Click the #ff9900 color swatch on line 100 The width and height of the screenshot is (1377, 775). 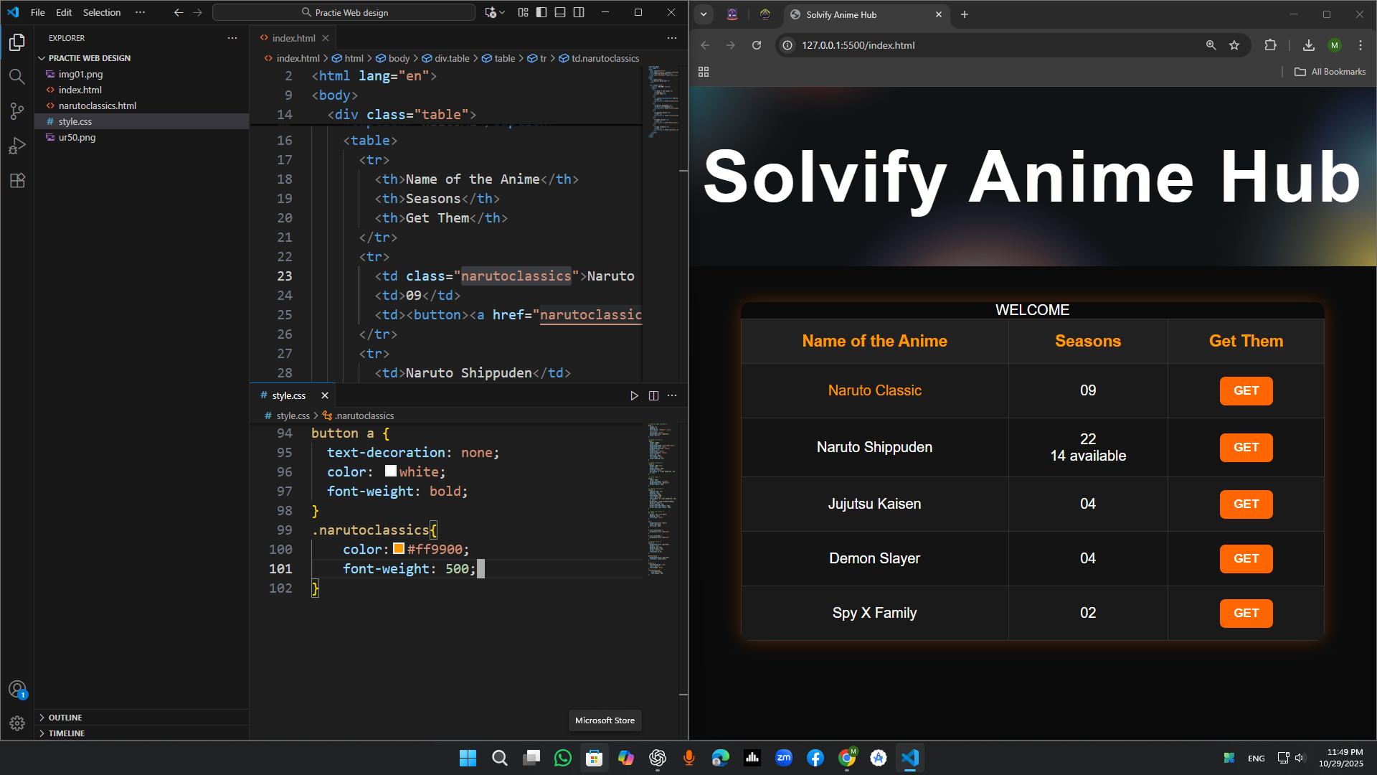click(x=399, y=549)
